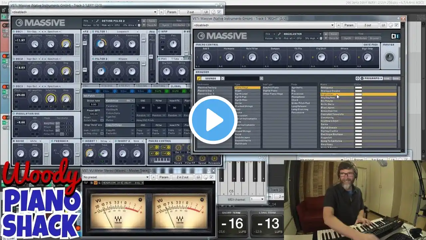Screen dimensions: 426x240
Task: Toggle OSC3 power indicator
Action: click(14, 86)
